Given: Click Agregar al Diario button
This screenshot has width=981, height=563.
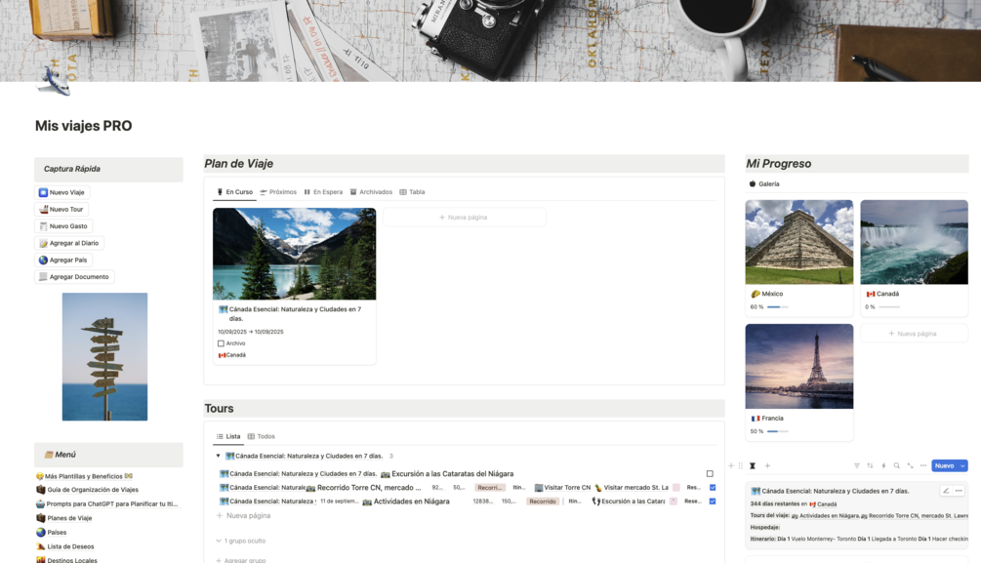Looking at the screenshot, I should pos(69,243).
